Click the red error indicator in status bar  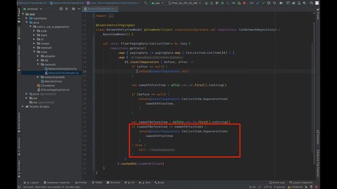click(x=316, y=187)
